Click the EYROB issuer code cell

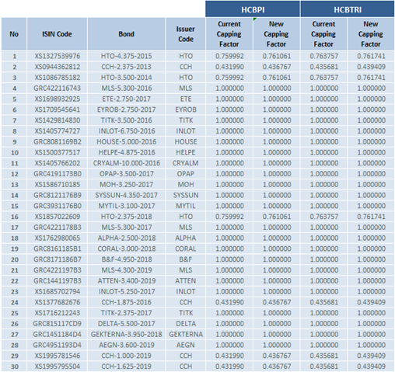[186, 110]
